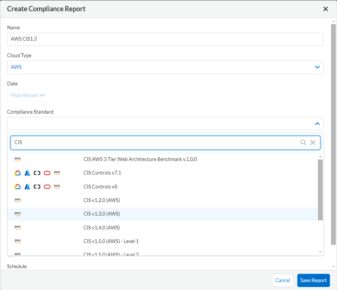
Task: Click Alibaba Cloud icon in CIS Controls v8 row
Action: [x=37, y=187]
